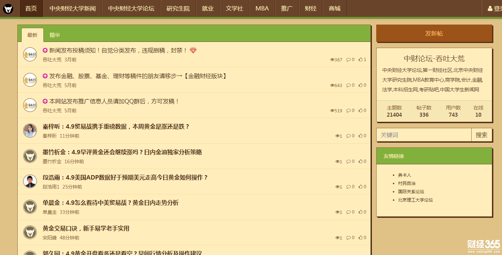This screenshot has height=255, width=502.
Task: Open post 发布金融、股票、基金、理财等稿件
Action: click(x=138, y=76)
